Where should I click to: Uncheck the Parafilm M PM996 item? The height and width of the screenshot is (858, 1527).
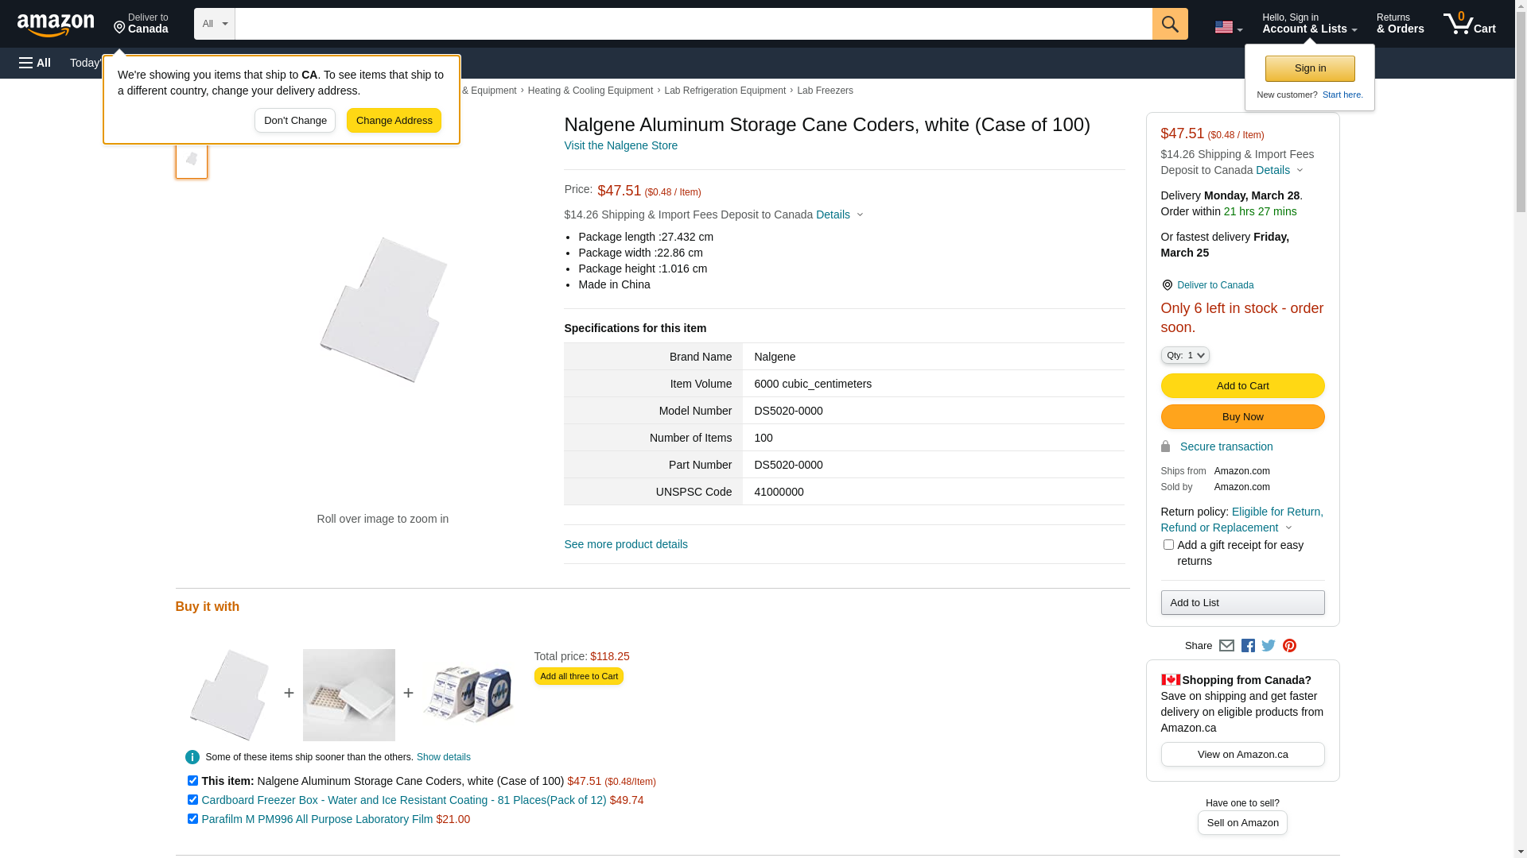(x=192, y=819)
